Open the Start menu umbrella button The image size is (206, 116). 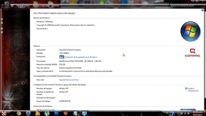point(4,113)
